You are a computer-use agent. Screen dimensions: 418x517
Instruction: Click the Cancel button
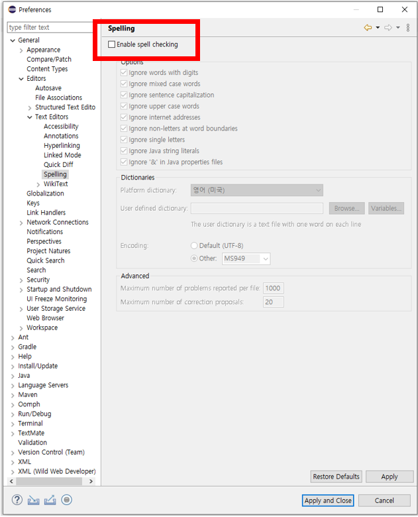coord(384,500)
